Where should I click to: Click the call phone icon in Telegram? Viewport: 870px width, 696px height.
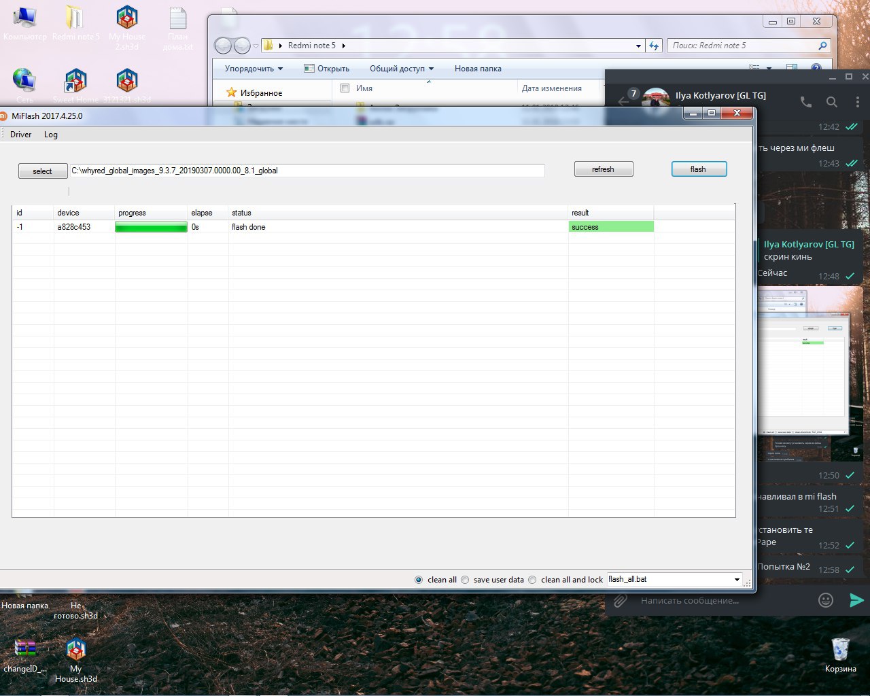806,102
